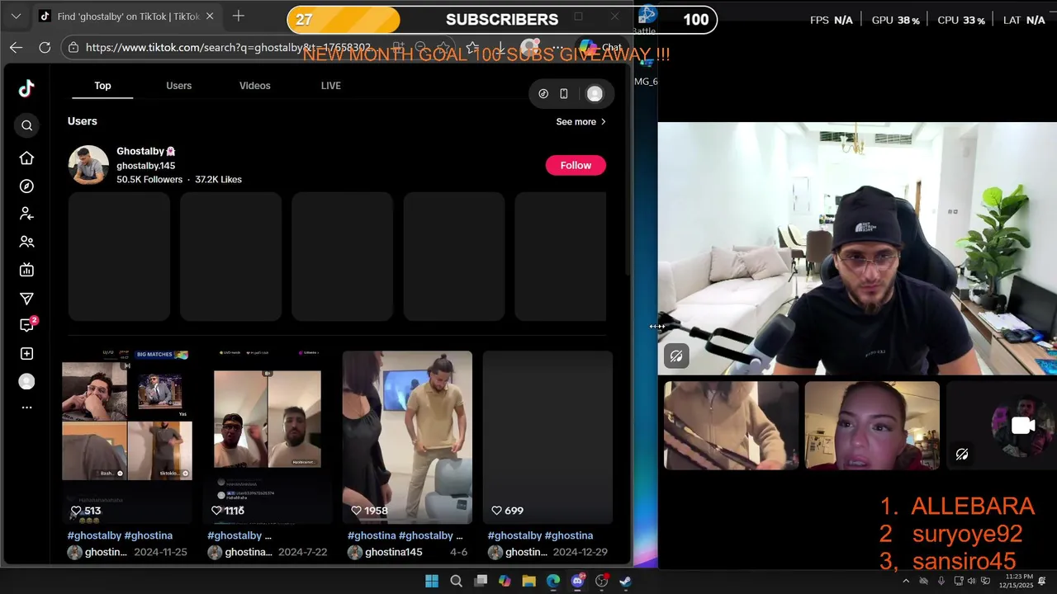The height and width of the screenshot is (594, 1057).
Task: Open Profile avatar in TikTok sidebar
Action: point(26,381)
